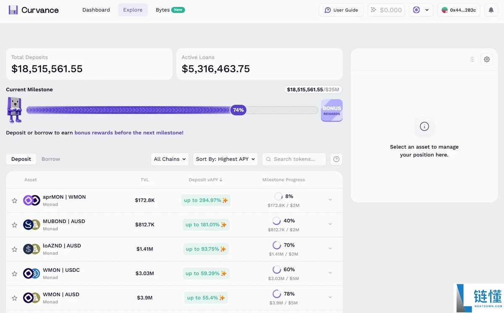Open the User Guide
Screen dimensions: 504x313
click(x=341, y=10)
